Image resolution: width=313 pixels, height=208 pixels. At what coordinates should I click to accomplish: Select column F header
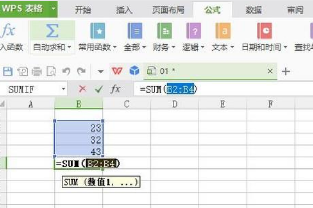pyautogui.click(x=270, y=104)
